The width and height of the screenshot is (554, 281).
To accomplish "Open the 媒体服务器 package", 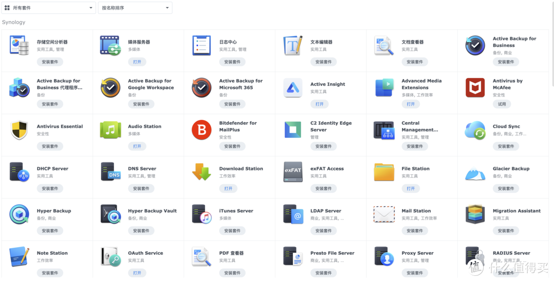I will tap(137, 62).
